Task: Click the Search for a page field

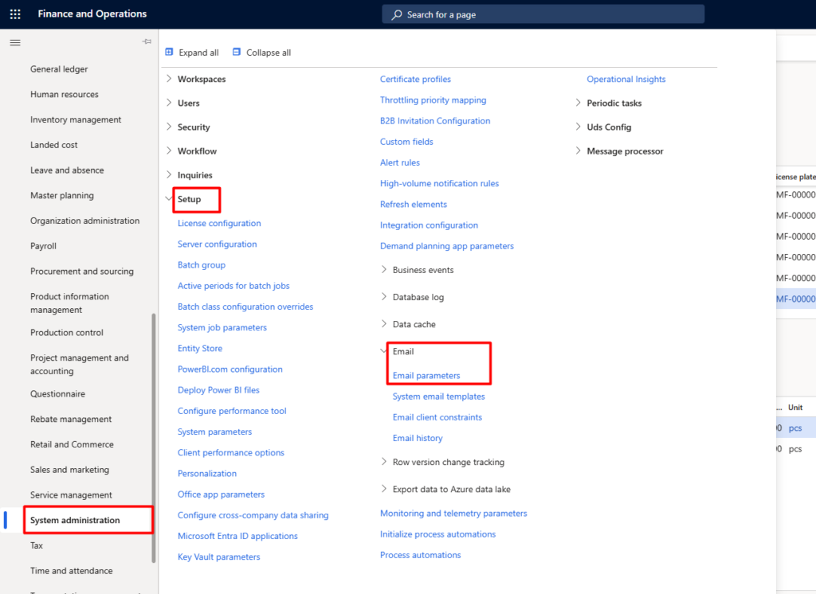Action: coord(542,14)
